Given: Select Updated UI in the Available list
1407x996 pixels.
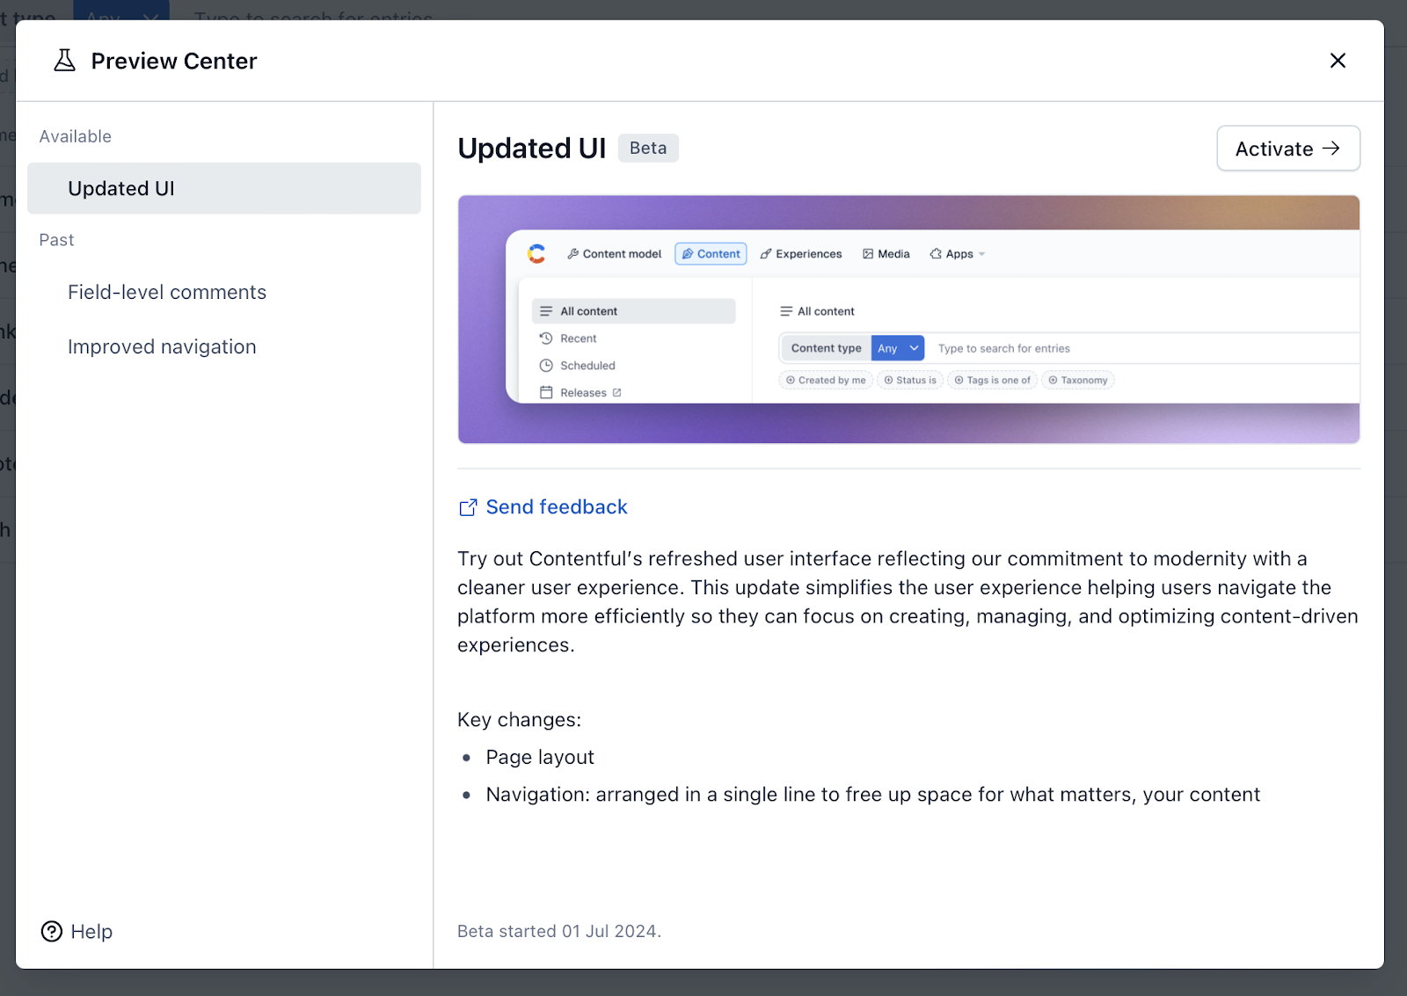Looking at the screenshot, I should [224, 188].
